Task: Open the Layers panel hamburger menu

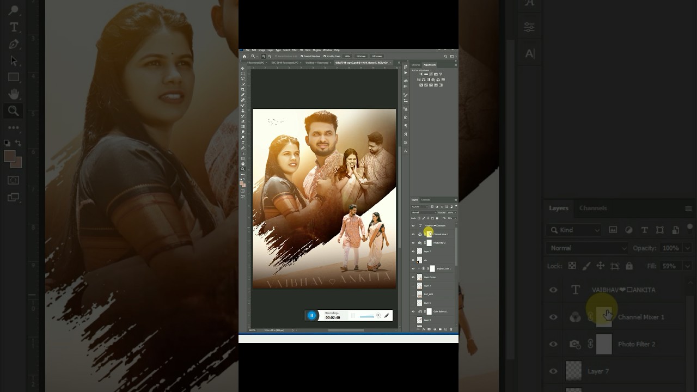Action: 456,200
